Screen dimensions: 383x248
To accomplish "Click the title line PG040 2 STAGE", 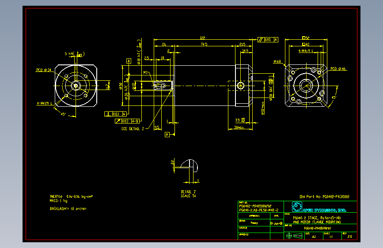I will click(x=317, y=218).
